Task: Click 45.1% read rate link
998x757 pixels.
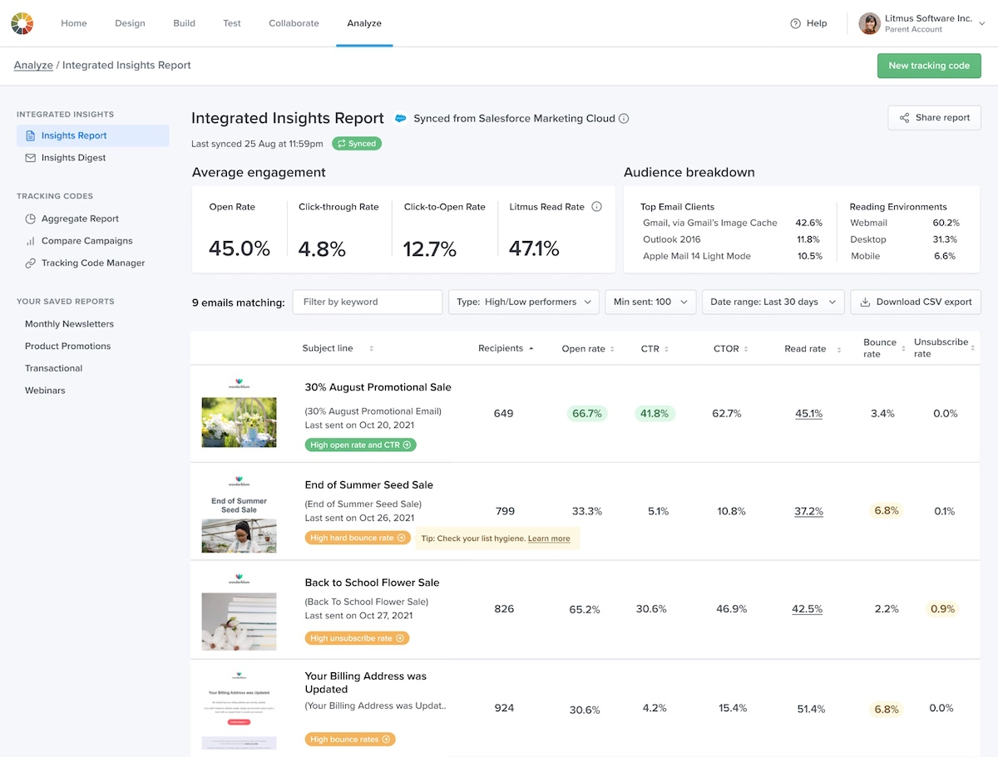Action: pyautogui.click(x=808, y=414)
